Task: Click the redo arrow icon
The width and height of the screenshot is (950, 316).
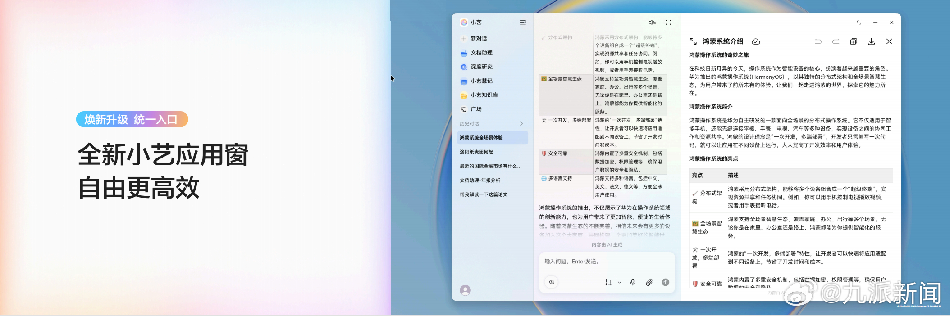Action: 836,41
